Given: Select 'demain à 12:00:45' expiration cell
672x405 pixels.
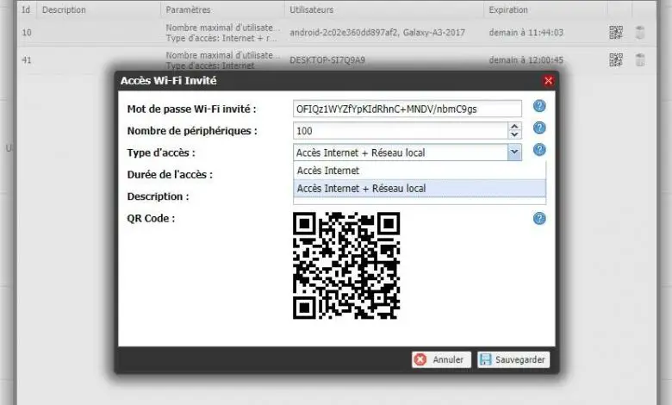Looking at the screenshot, I should [526, 60].
